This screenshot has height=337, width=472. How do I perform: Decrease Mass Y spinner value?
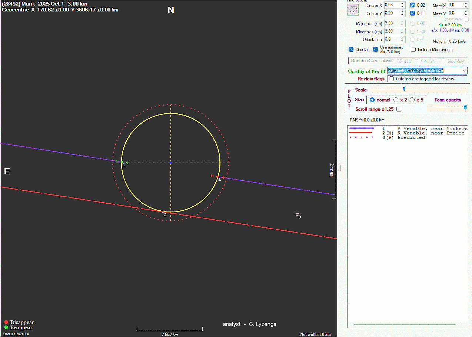(x=466, y=15)
